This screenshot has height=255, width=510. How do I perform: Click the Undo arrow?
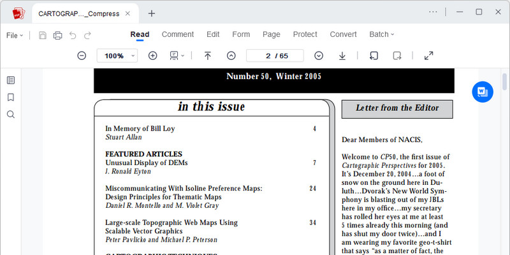[x=73, y=36]
